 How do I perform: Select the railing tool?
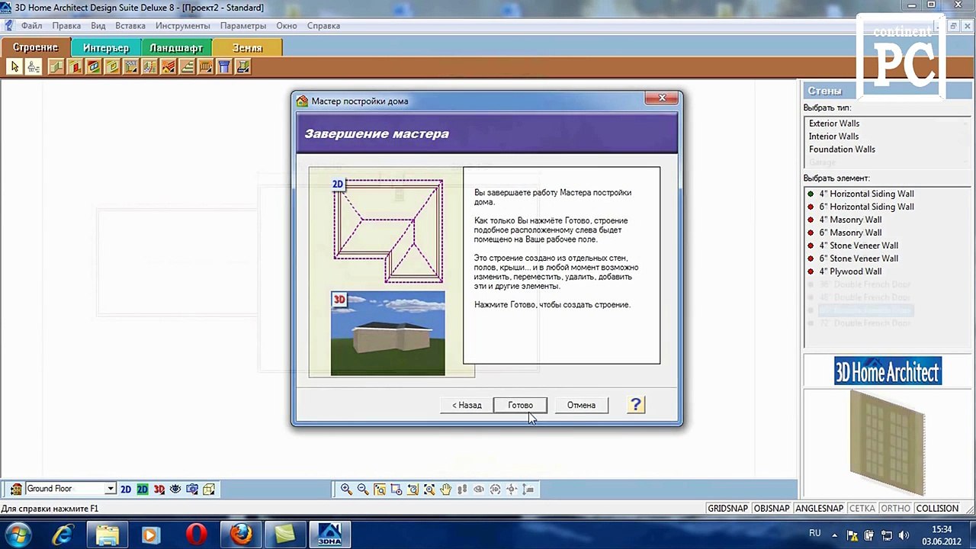[206, 67]
